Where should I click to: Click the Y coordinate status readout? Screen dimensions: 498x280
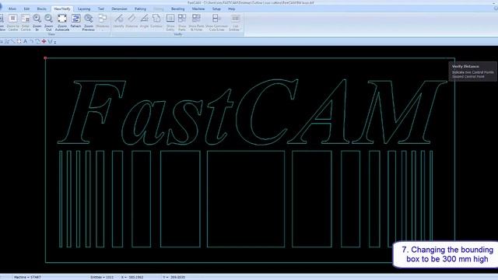tap(174, 277)
